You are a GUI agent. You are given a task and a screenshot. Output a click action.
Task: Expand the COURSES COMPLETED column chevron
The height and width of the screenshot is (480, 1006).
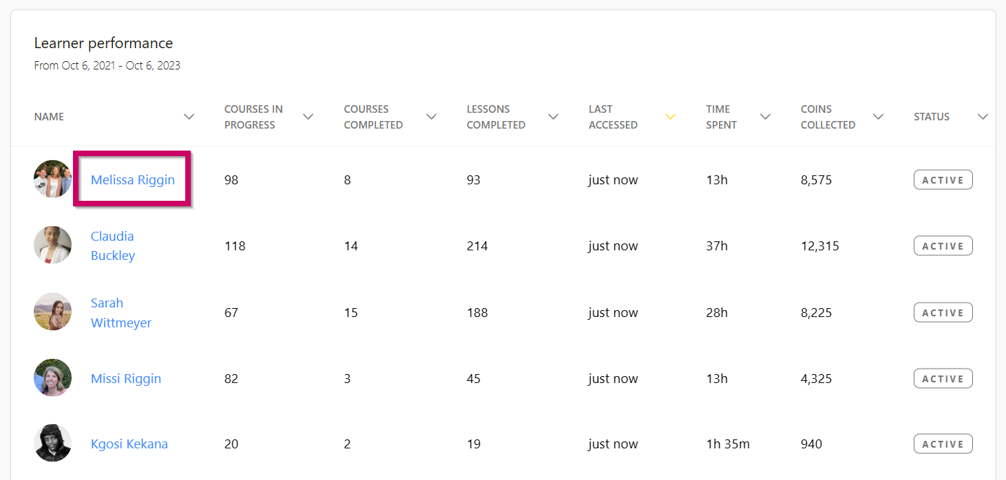point(431,117)
